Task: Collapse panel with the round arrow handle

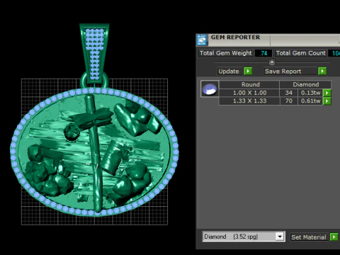Action: pos(272,62)
